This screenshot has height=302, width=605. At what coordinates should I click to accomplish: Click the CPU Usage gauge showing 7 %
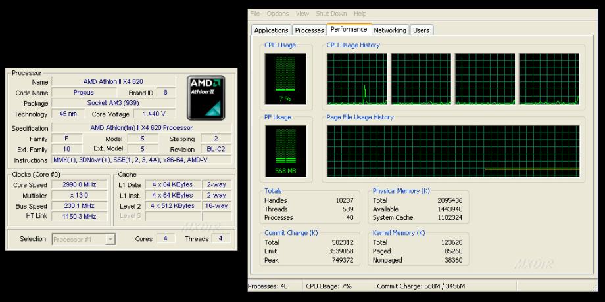coord(285,79)
